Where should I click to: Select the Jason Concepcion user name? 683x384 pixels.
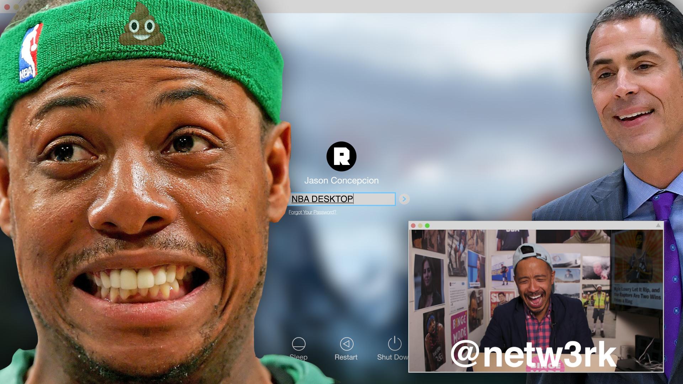(x=341, y=181)
